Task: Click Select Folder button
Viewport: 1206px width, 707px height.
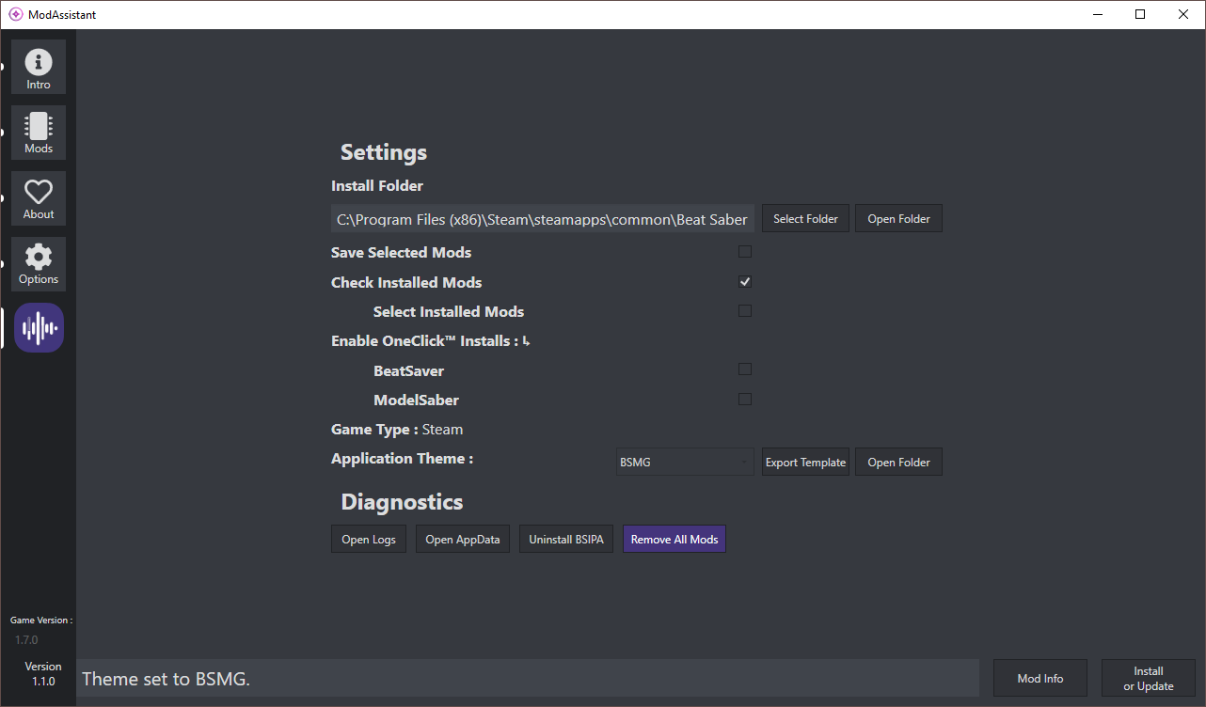Action: [x=805, y=218]
